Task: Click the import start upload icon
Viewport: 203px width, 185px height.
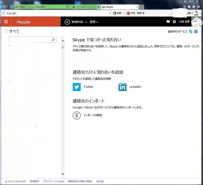Action: (x=77, y=115)
